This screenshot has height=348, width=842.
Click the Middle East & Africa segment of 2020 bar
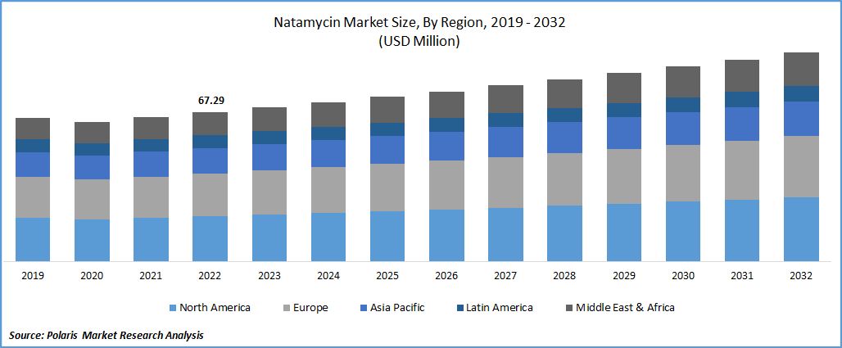click(92, 133)
